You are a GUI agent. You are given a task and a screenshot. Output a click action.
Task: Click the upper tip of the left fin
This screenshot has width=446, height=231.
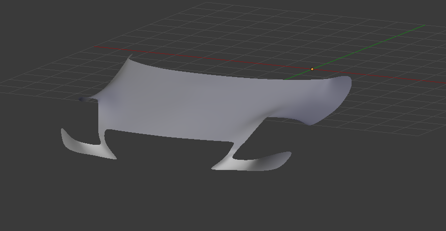(x=63, y=130)
